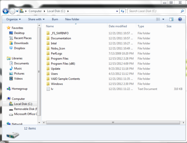
Task: Click the '7/13/2009 10:20 PM' date
Action: 121,54
